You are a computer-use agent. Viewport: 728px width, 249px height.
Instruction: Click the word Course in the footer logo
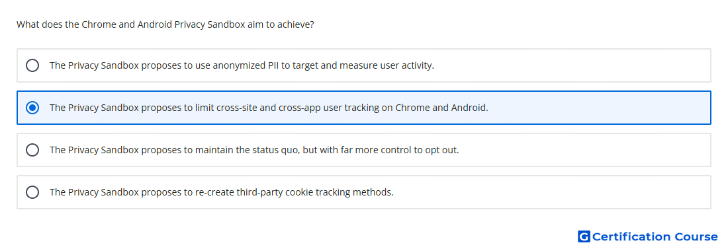(x=696, y=237)
